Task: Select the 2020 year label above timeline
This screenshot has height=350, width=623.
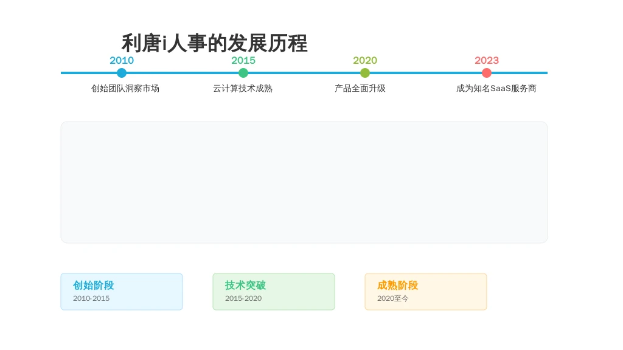Action: click(x=365, y=60)
